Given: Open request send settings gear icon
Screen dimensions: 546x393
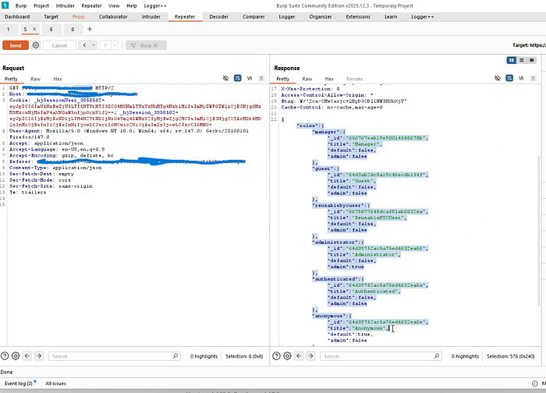Looking at the screenshot, I should coord(36,45).
